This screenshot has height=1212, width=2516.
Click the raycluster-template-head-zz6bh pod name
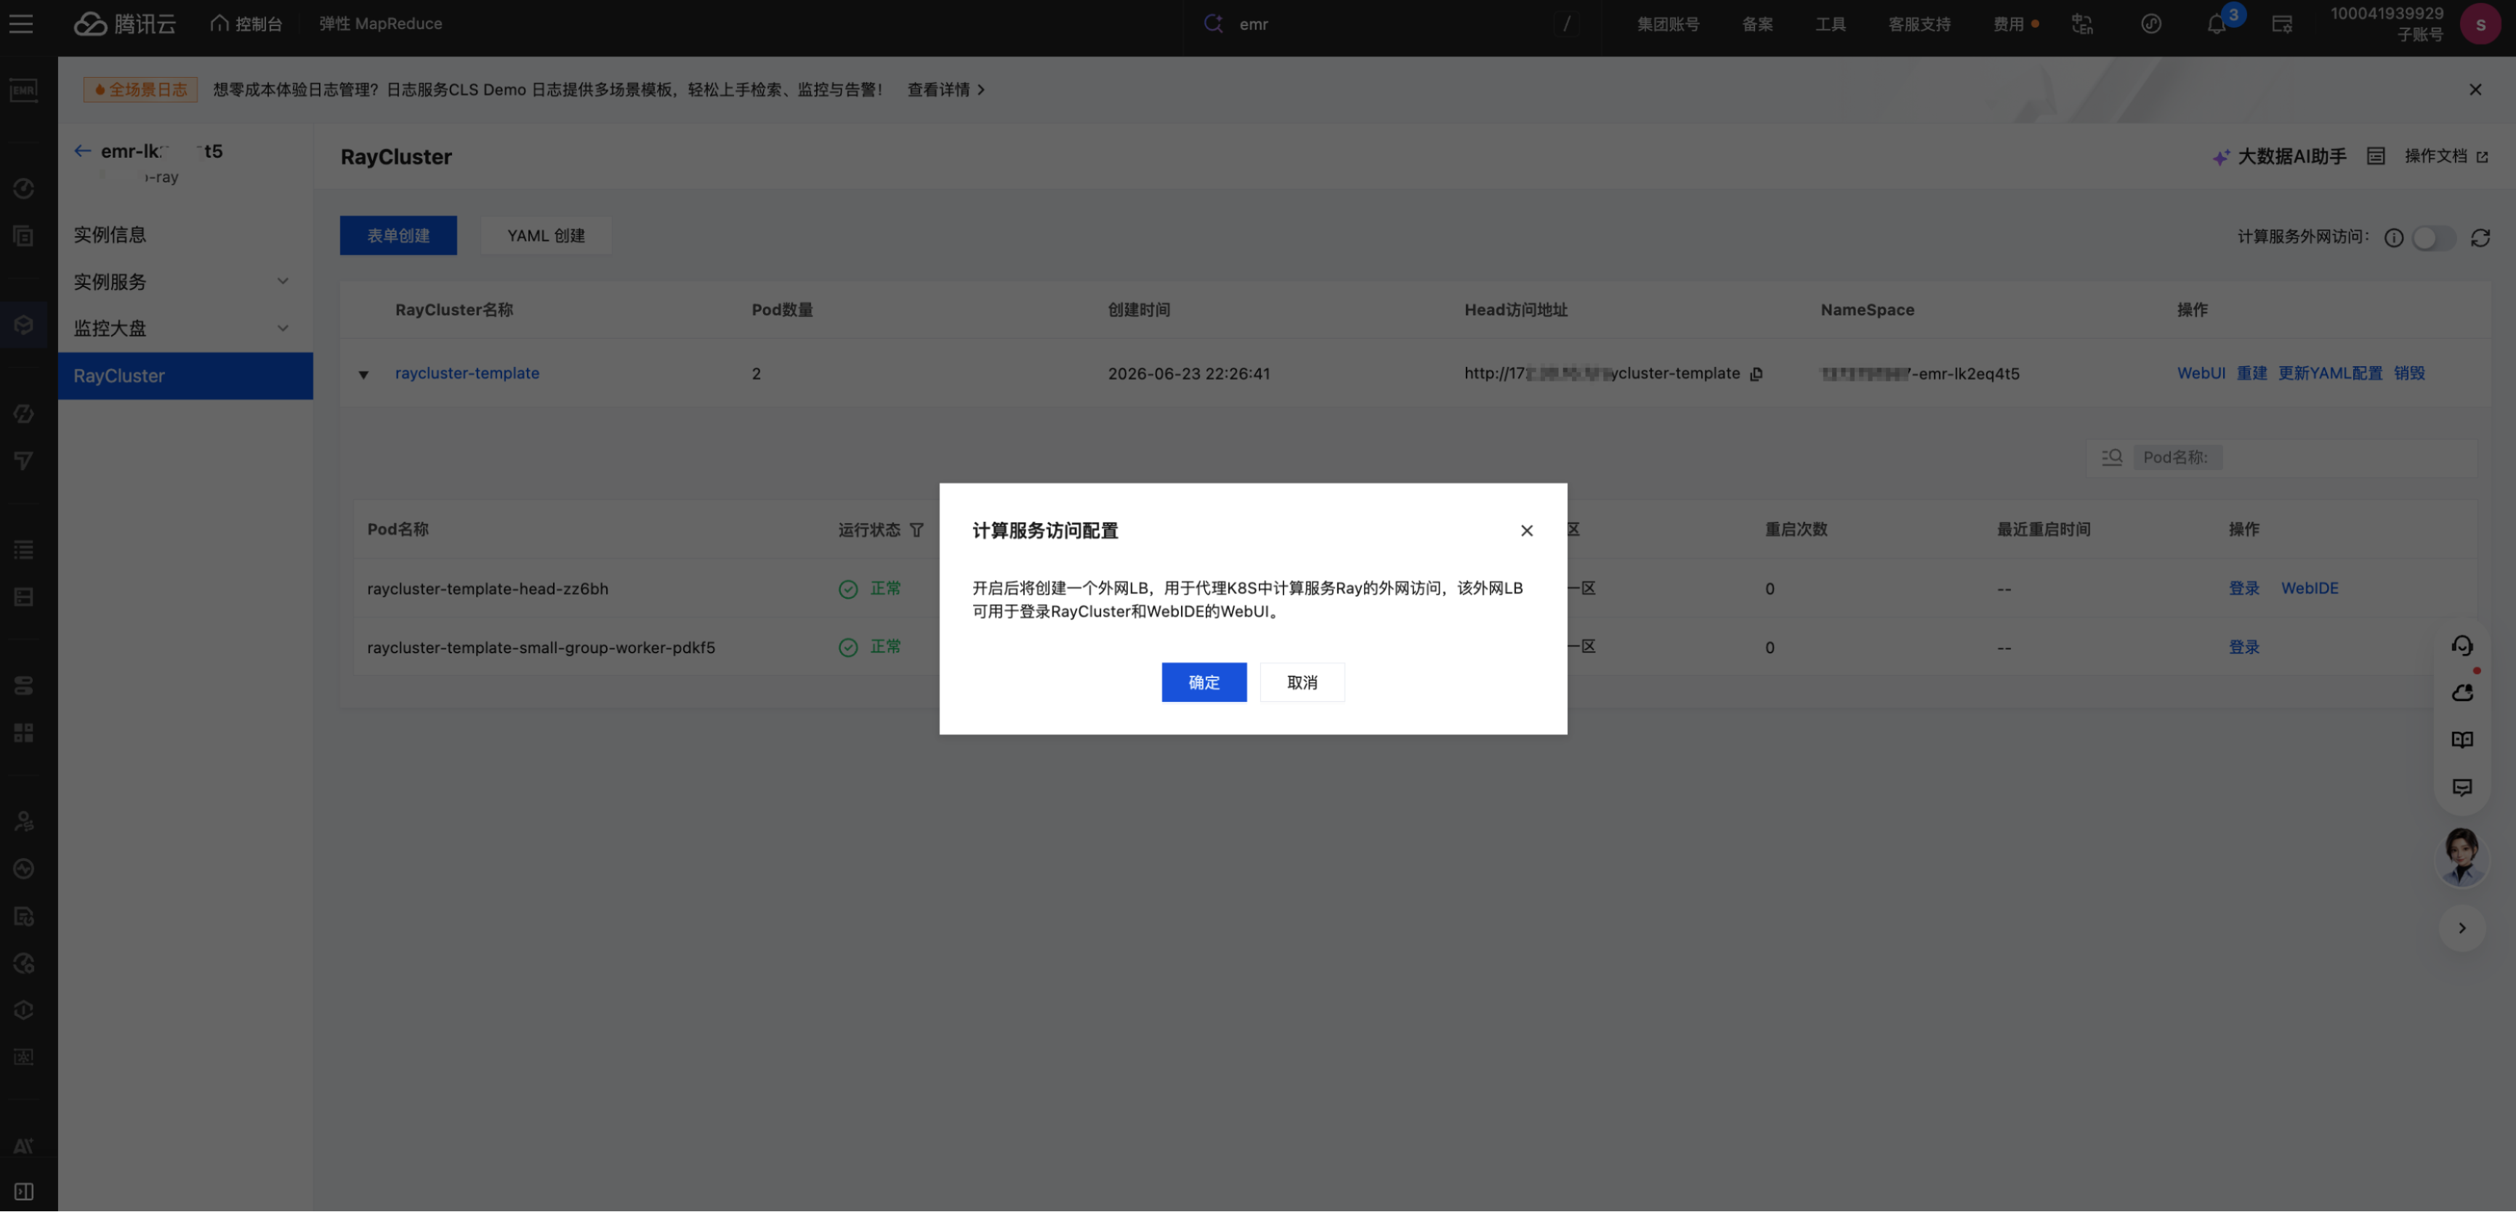[488, 588]
